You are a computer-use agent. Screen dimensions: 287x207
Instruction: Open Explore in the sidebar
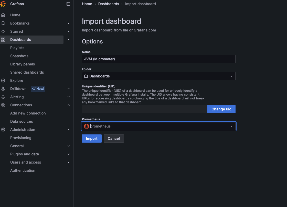tap(17, 80)
